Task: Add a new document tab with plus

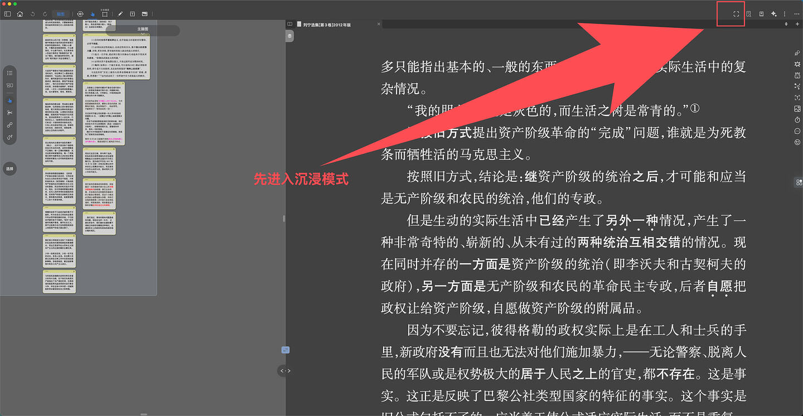Action: pyautogui.click(x=797, y=25)
